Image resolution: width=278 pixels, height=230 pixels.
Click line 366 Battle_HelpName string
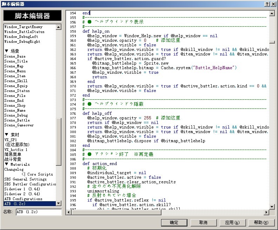coord(214,68)
